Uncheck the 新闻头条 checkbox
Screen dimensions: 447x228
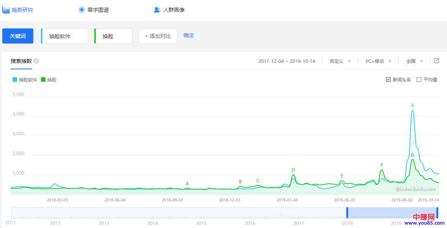pyautogui.click(x=388, y=79)
